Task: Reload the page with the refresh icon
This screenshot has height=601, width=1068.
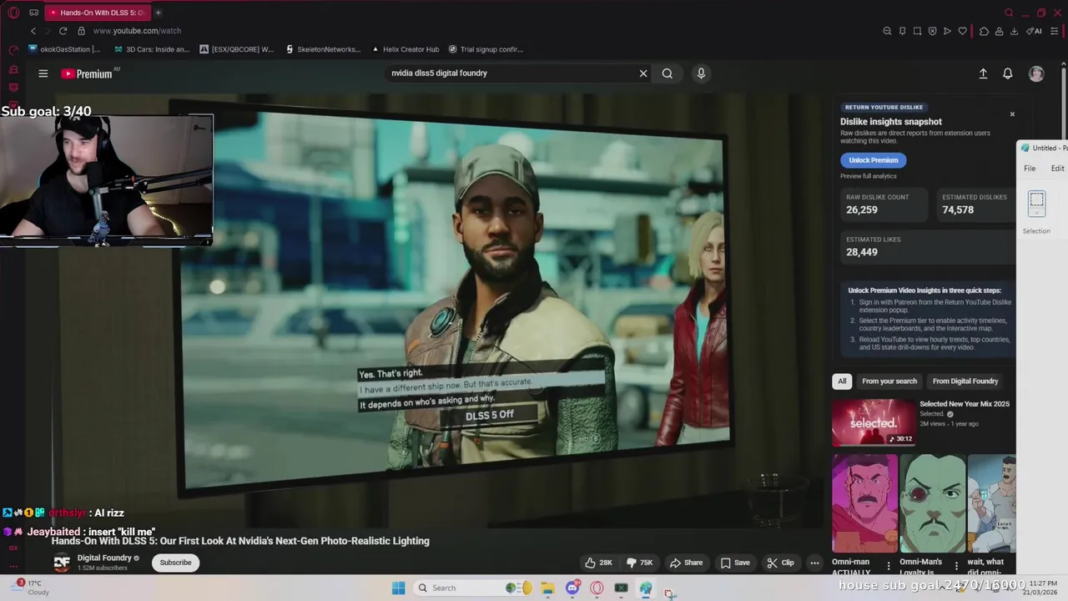Action: pos(63,31)
